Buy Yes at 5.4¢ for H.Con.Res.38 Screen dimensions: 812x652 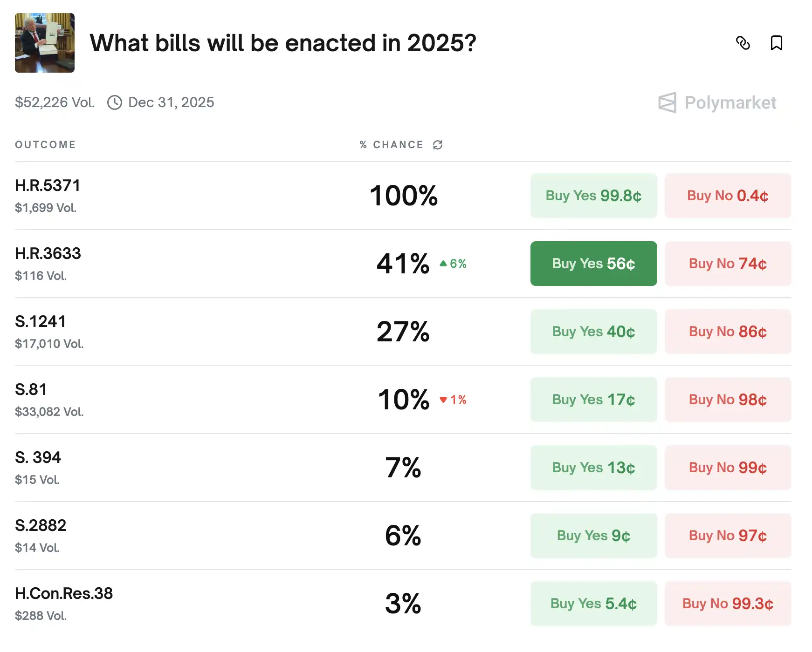click(593, 604)
